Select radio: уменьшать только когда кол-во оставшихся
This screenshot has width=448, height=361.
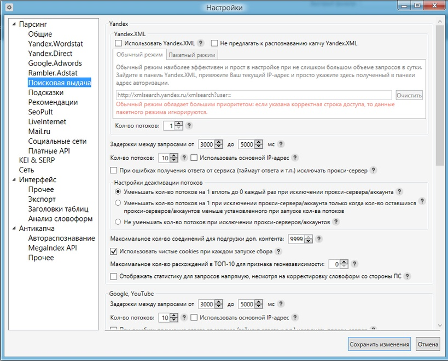coord(118,203)
